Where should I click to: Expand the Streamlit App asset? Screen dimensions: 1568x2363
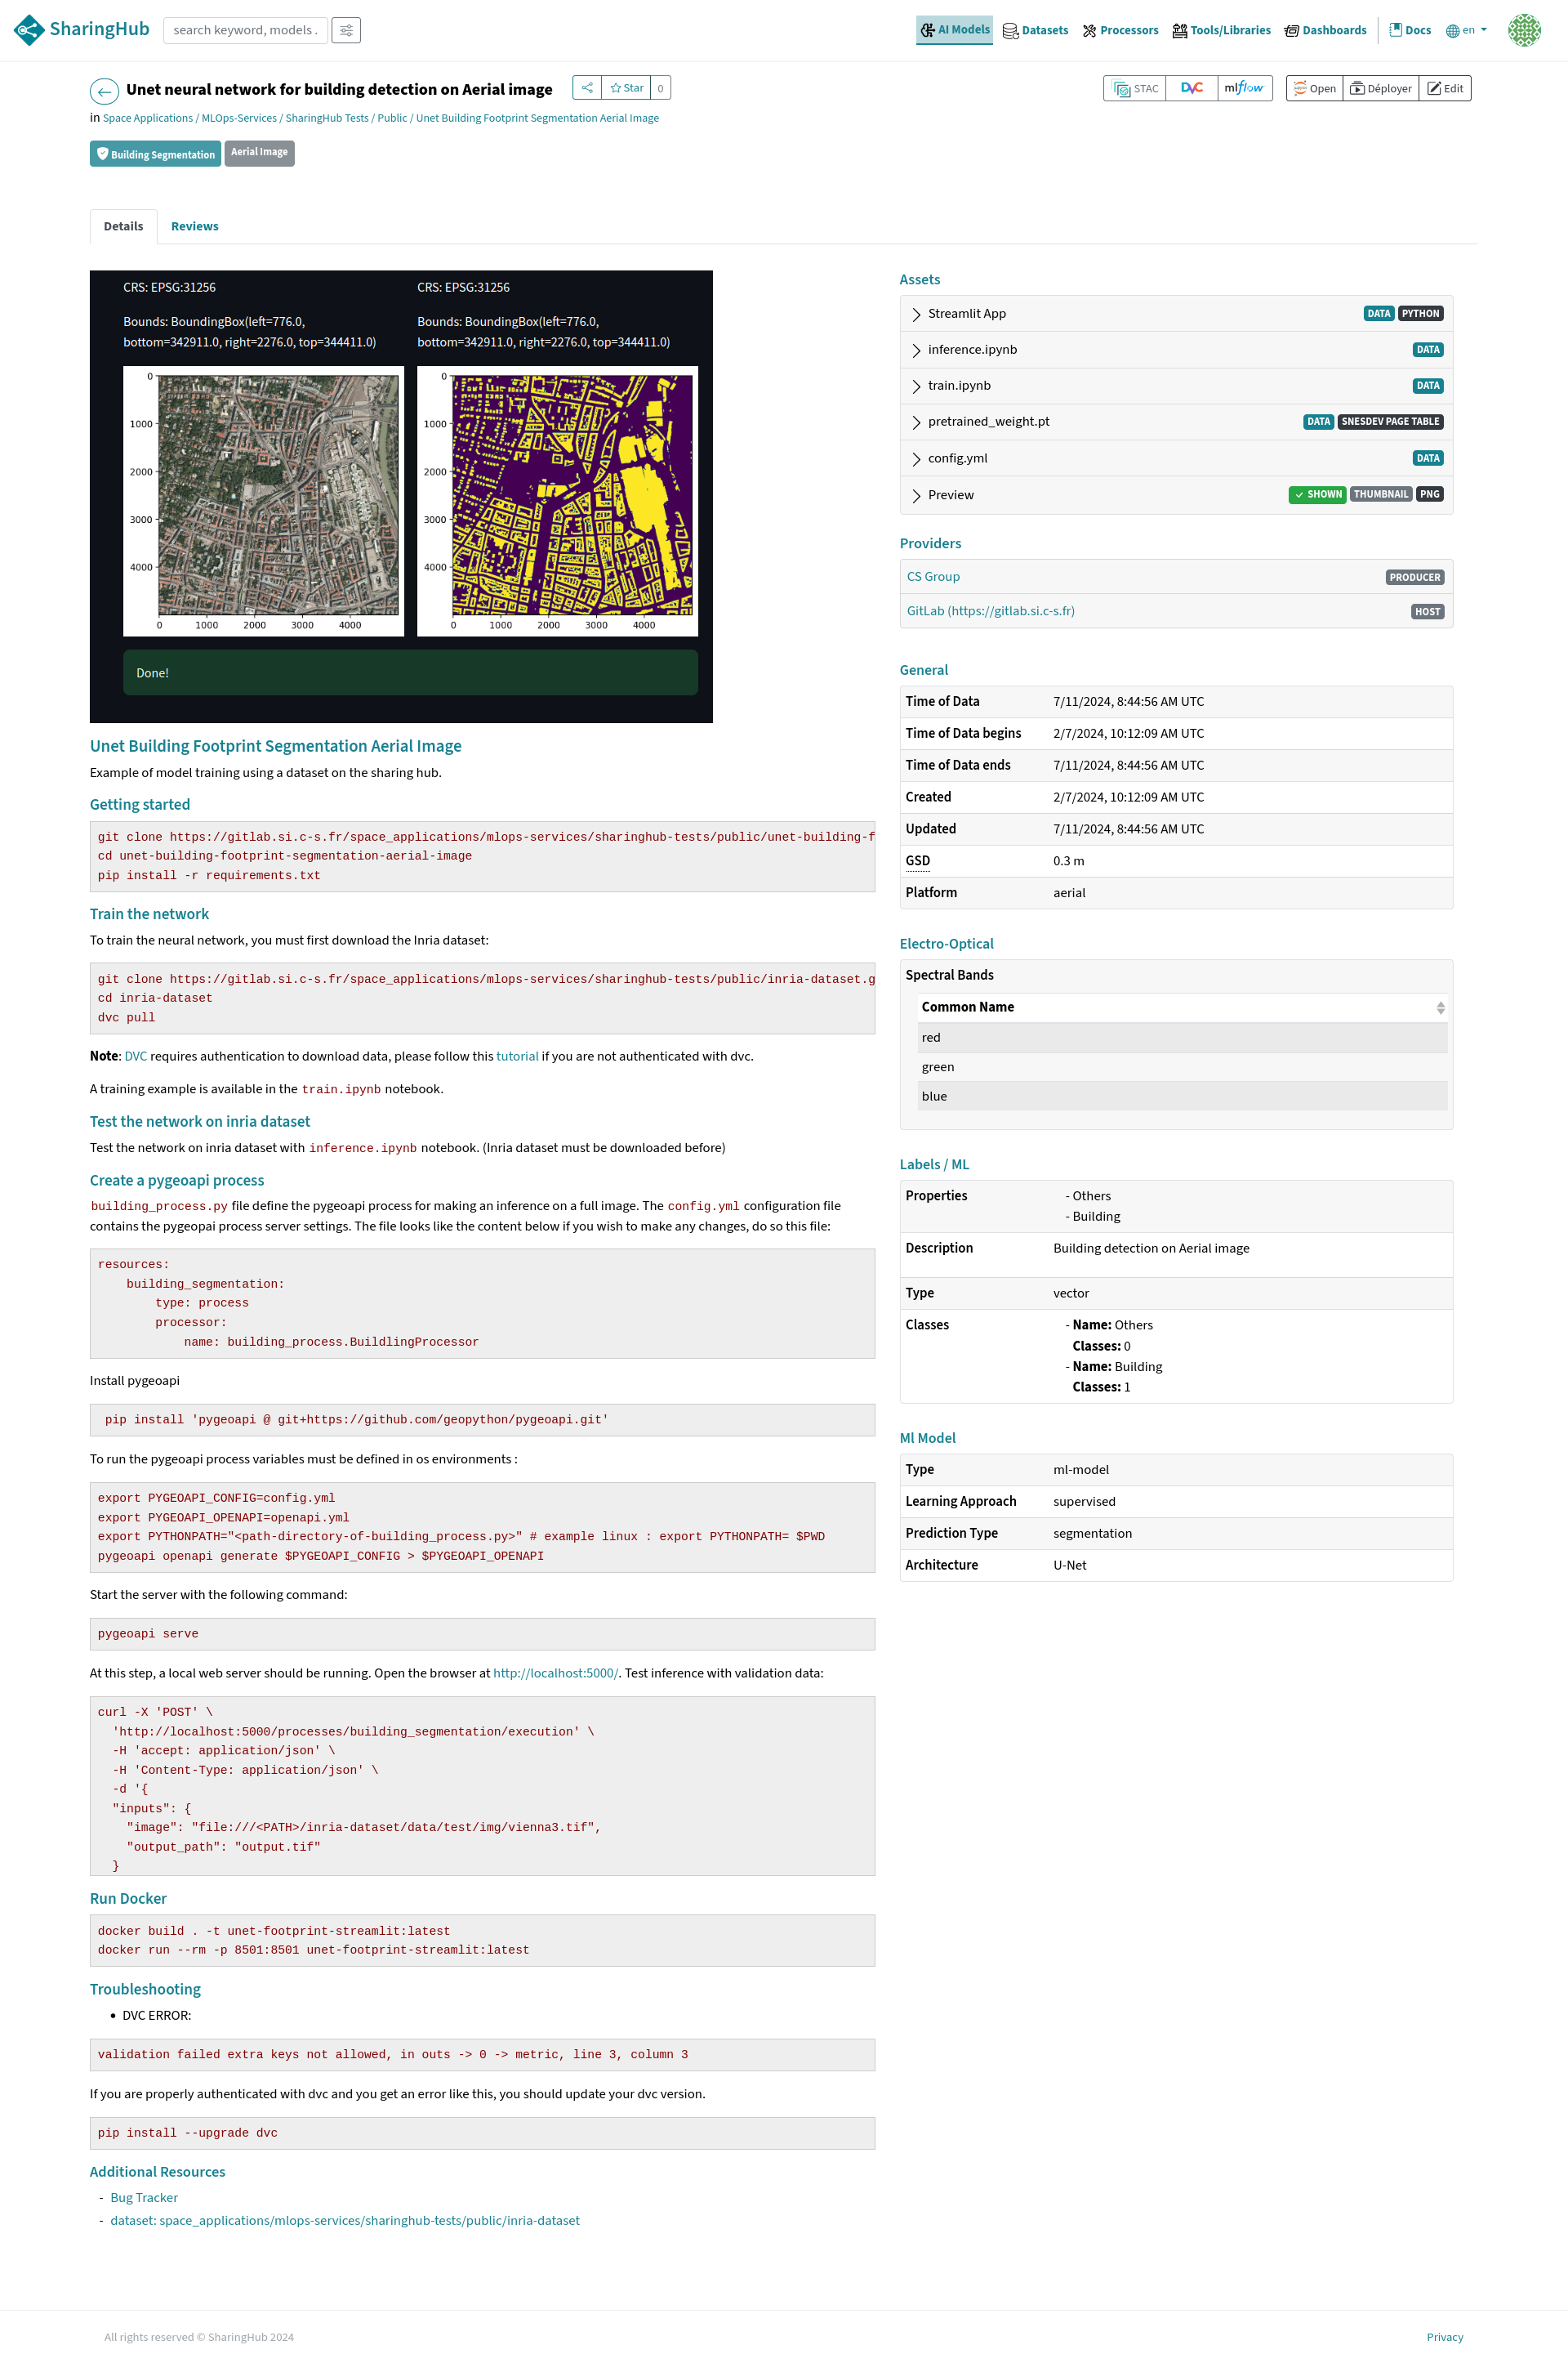tap(1176, 313)
